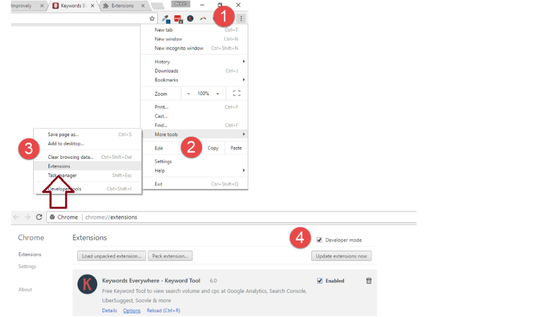The height and width of the screenshot is (317, 557).
Task: Choose New incognito window
Action: (x=194, y=48)
